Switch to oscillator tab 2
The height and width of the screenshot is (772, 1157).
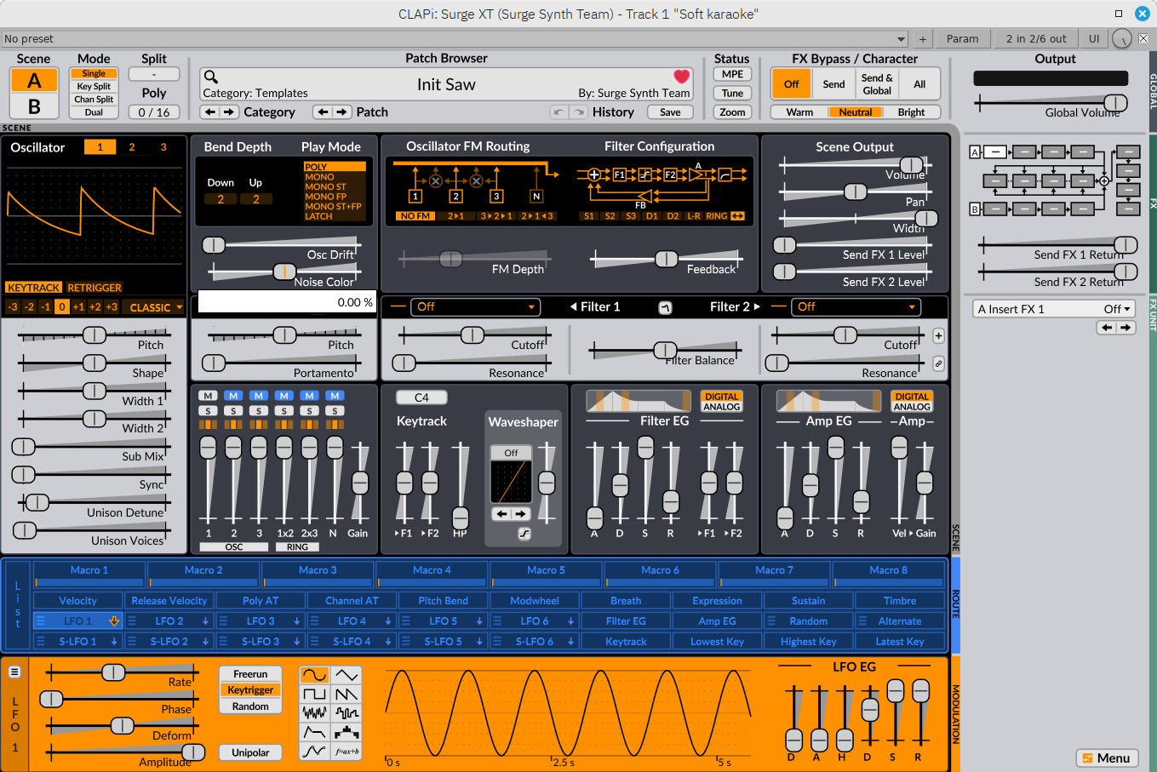pos(132,147)
